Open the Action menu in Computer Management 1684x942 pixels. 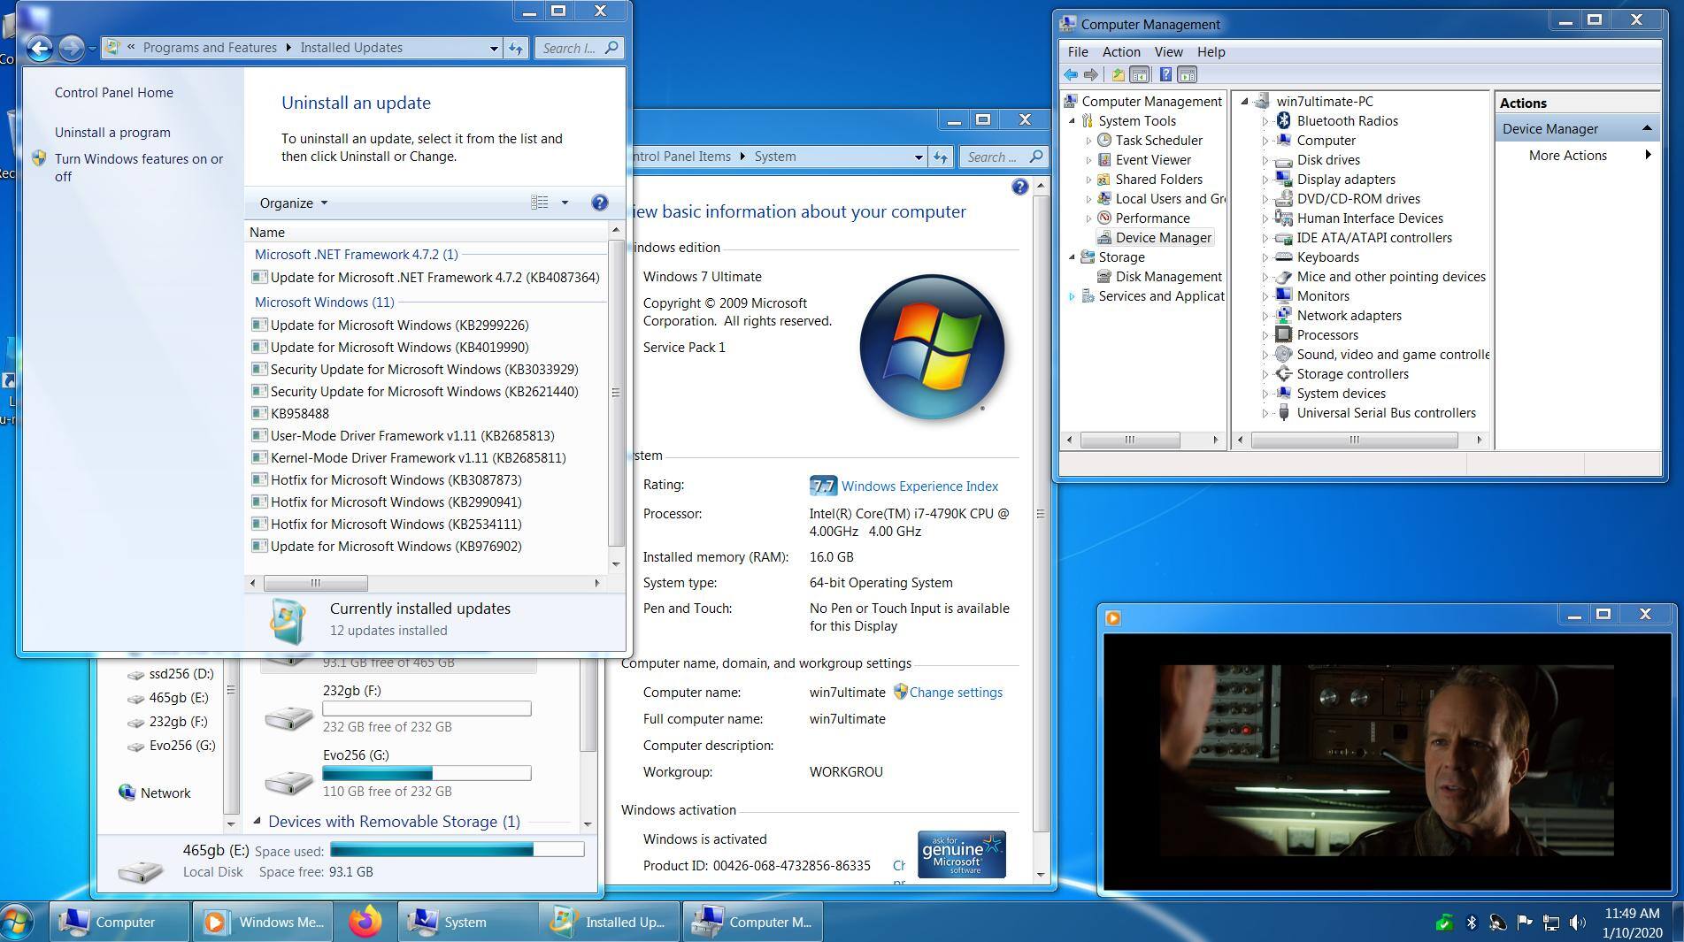(x=1120, y=52)
